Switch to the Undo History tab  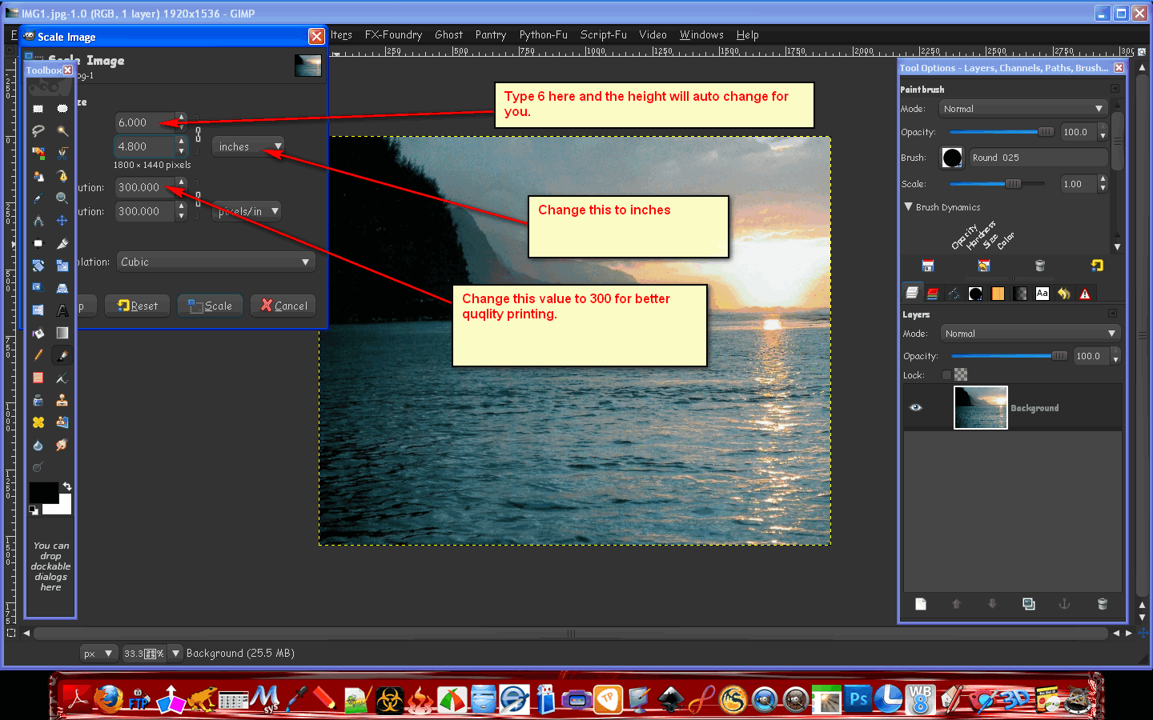1063,294
